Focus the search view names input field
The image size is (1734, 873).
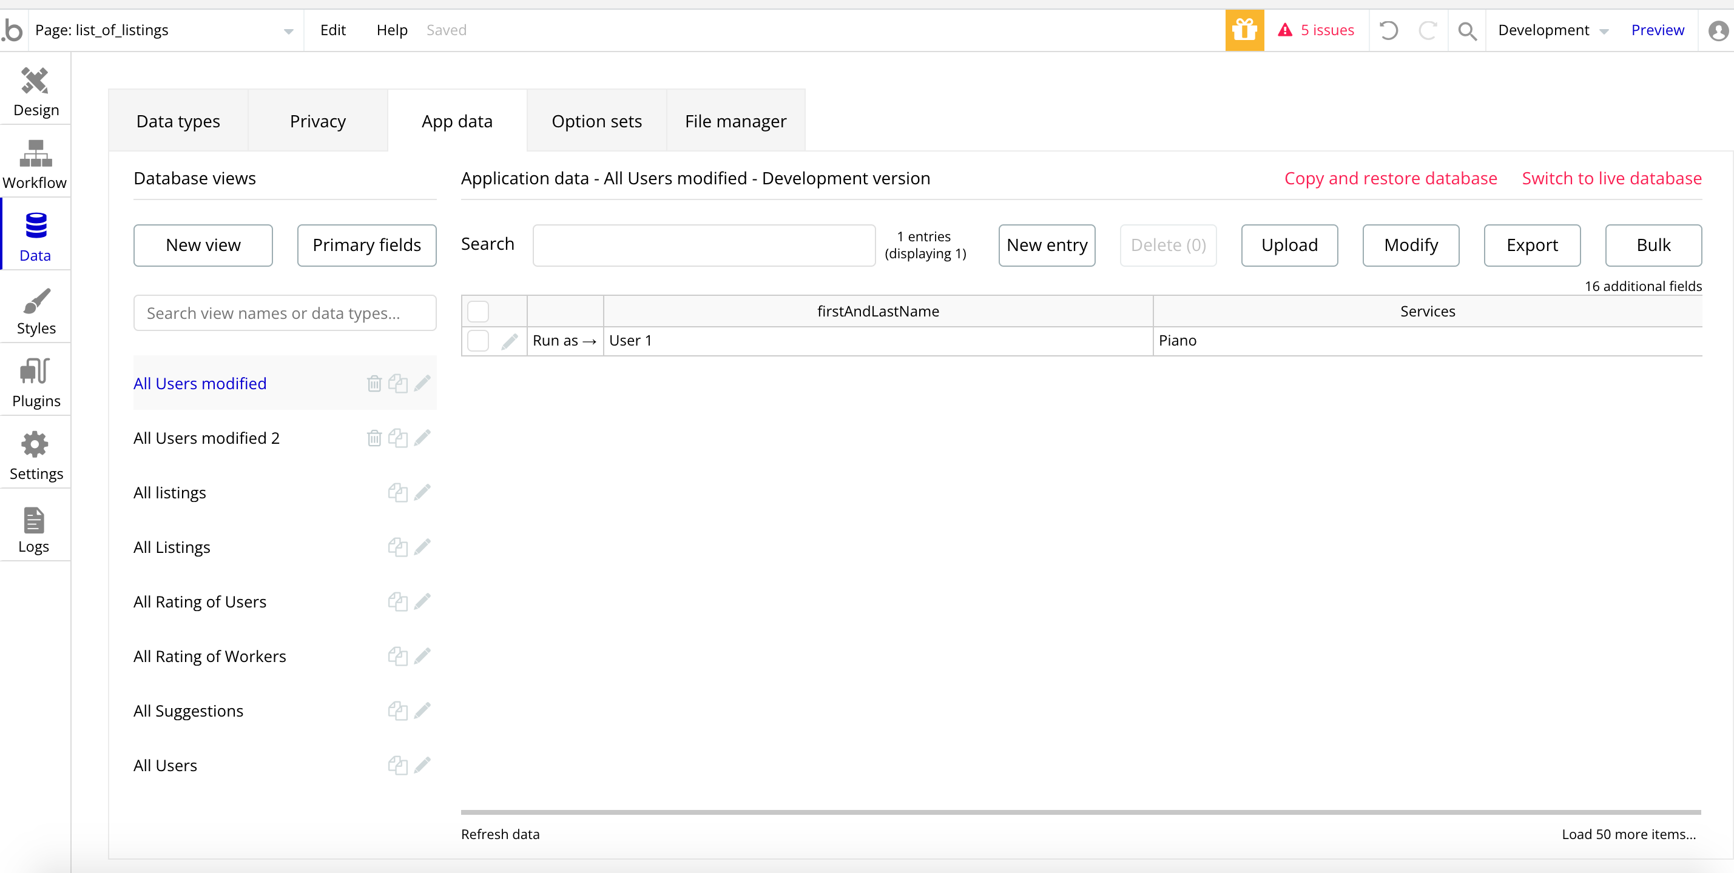tap(285, 313)
